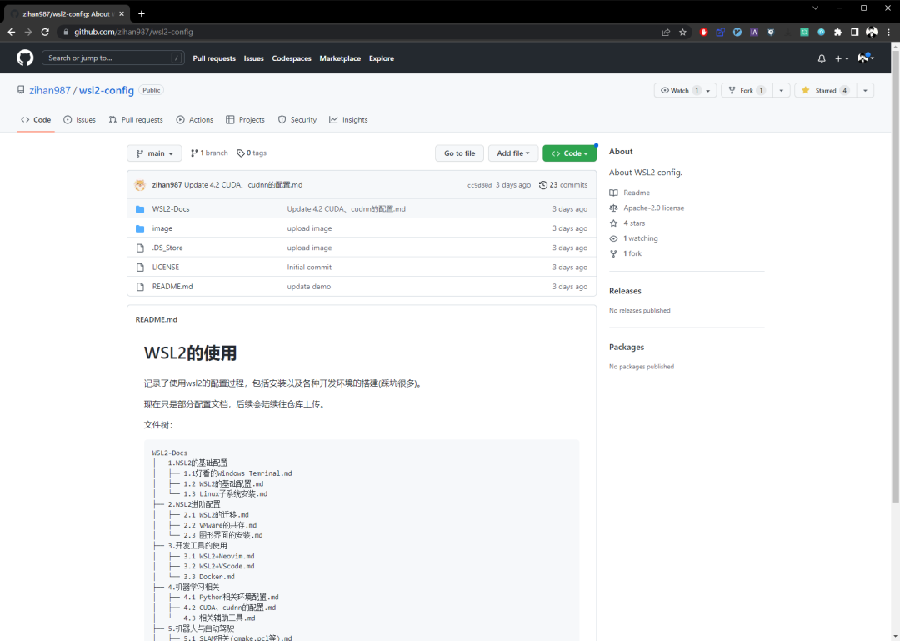This screenshot has width=900, height=641.
Task: Open the browser three-dot menu
Action: (888, 33)
